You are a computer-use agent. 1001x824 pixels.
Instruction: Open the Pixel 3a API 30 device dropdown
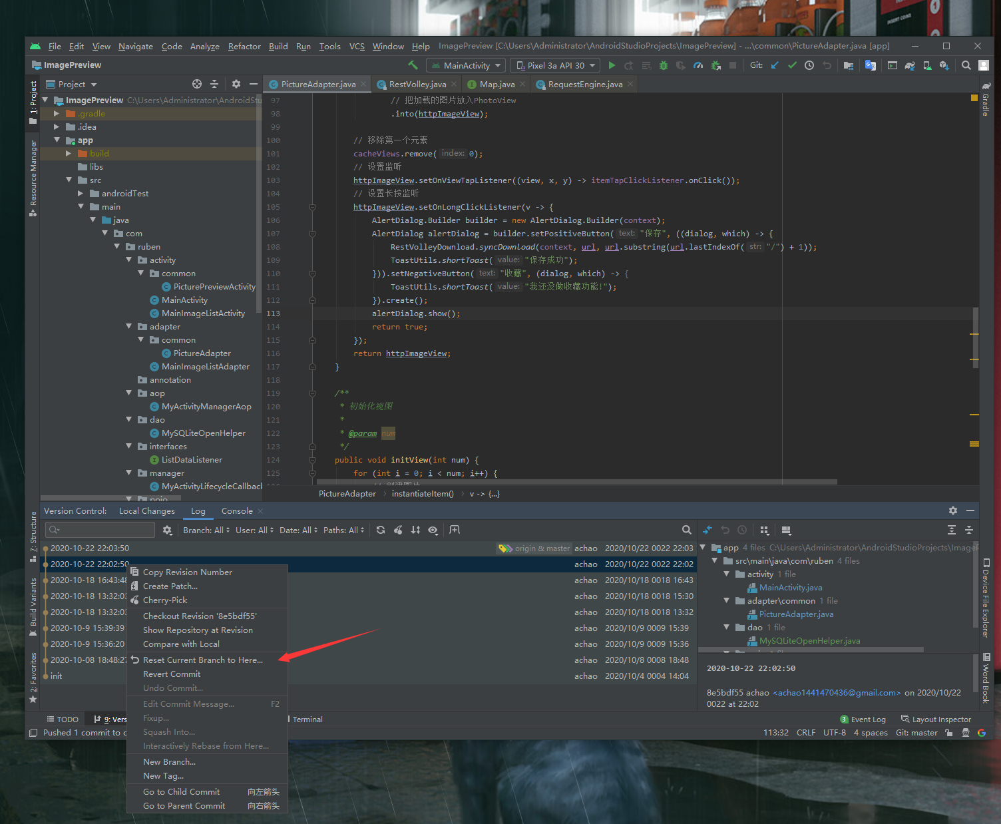tap(555, 65)
